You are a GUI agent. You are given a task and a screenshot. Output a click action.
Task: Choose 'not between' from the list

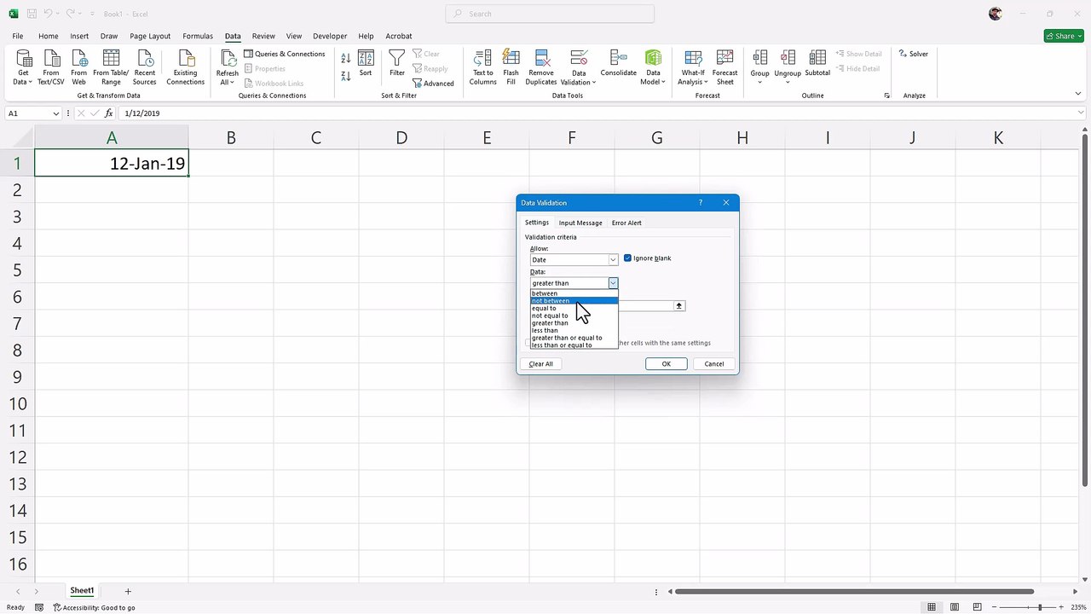(574, 301)
